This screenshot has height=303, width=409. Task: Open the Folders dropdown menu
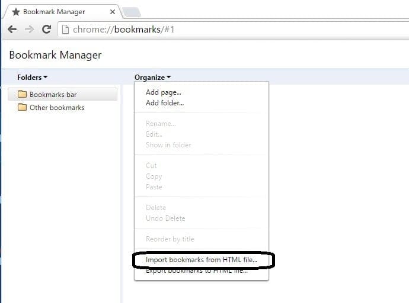pos(32,77)
